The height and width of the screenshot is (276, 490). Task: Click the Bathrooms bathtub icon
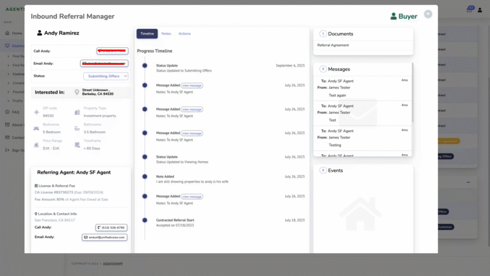tap(77, 128)
